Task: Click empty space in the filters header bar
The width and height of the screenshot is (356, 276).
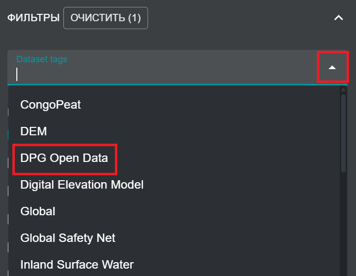Action: point(238,18)
